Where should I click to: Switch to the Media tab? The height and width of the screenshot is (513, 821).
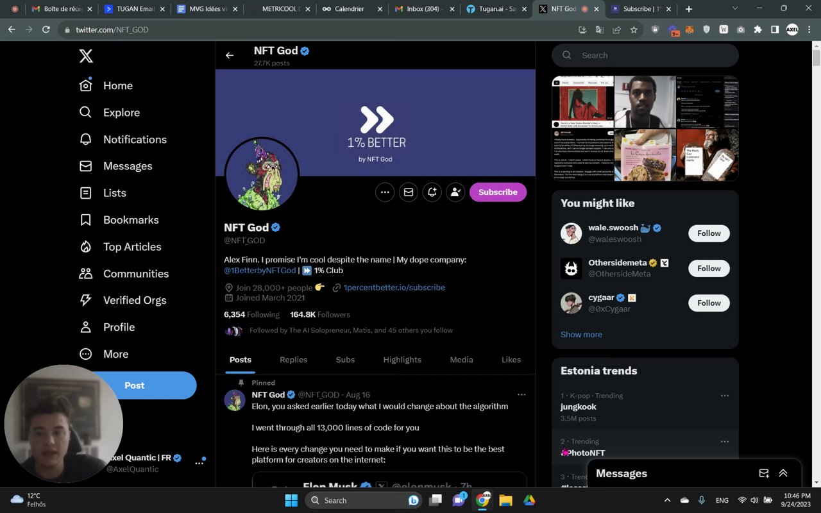coord(461,360)
